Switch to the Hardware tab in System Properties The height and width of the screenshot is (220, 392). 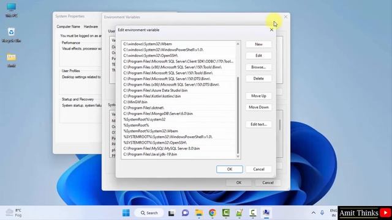coord(91,26)
